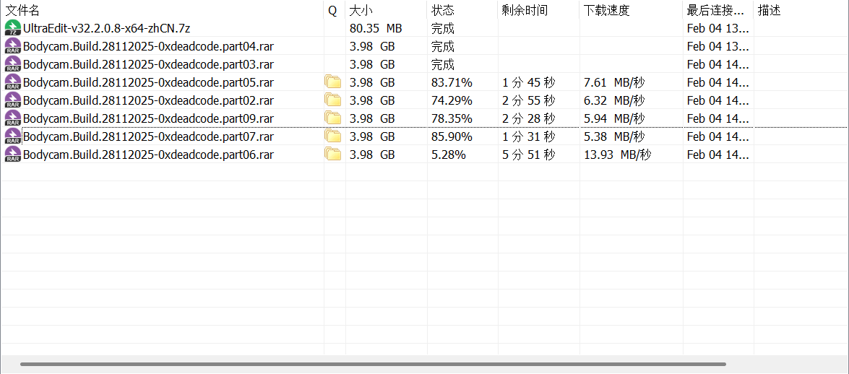Image resolution: width=849 pixels, height=374 pixels.
Task: Click the queue folder icon of part02.rar
Action: tap(333, 100)
